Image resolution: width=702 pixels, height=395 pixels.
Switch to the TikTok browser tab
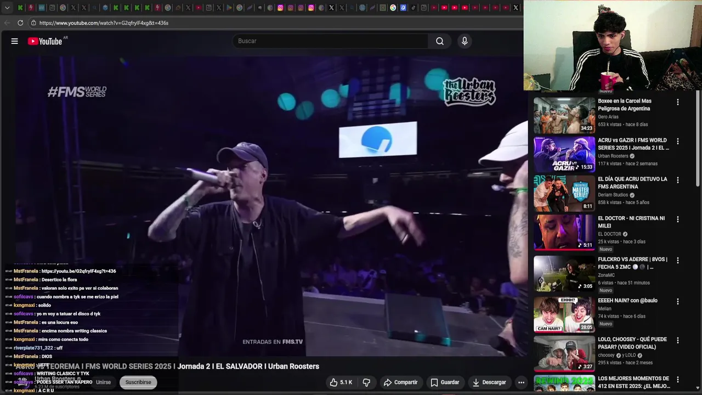point(414,8)
